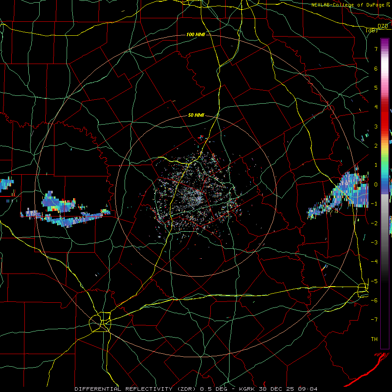Click the 2 tick label on the scale
The height and width of the screenshot is (392, 392).
(x=376, y=146)
